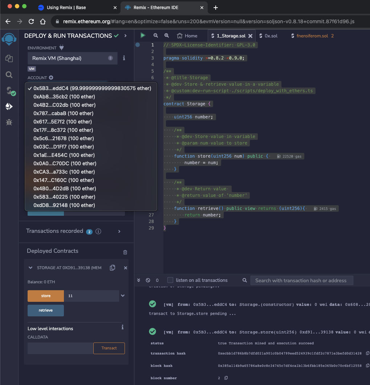Copy the block number value
This screenshot has width=370, height=385.
pos(226,378)
